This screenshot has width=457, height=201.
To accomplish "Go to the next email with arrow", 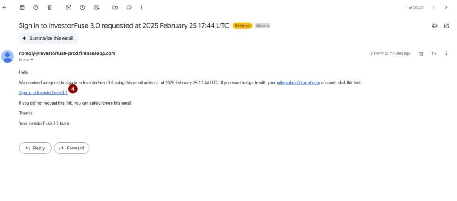I will 446,8.
